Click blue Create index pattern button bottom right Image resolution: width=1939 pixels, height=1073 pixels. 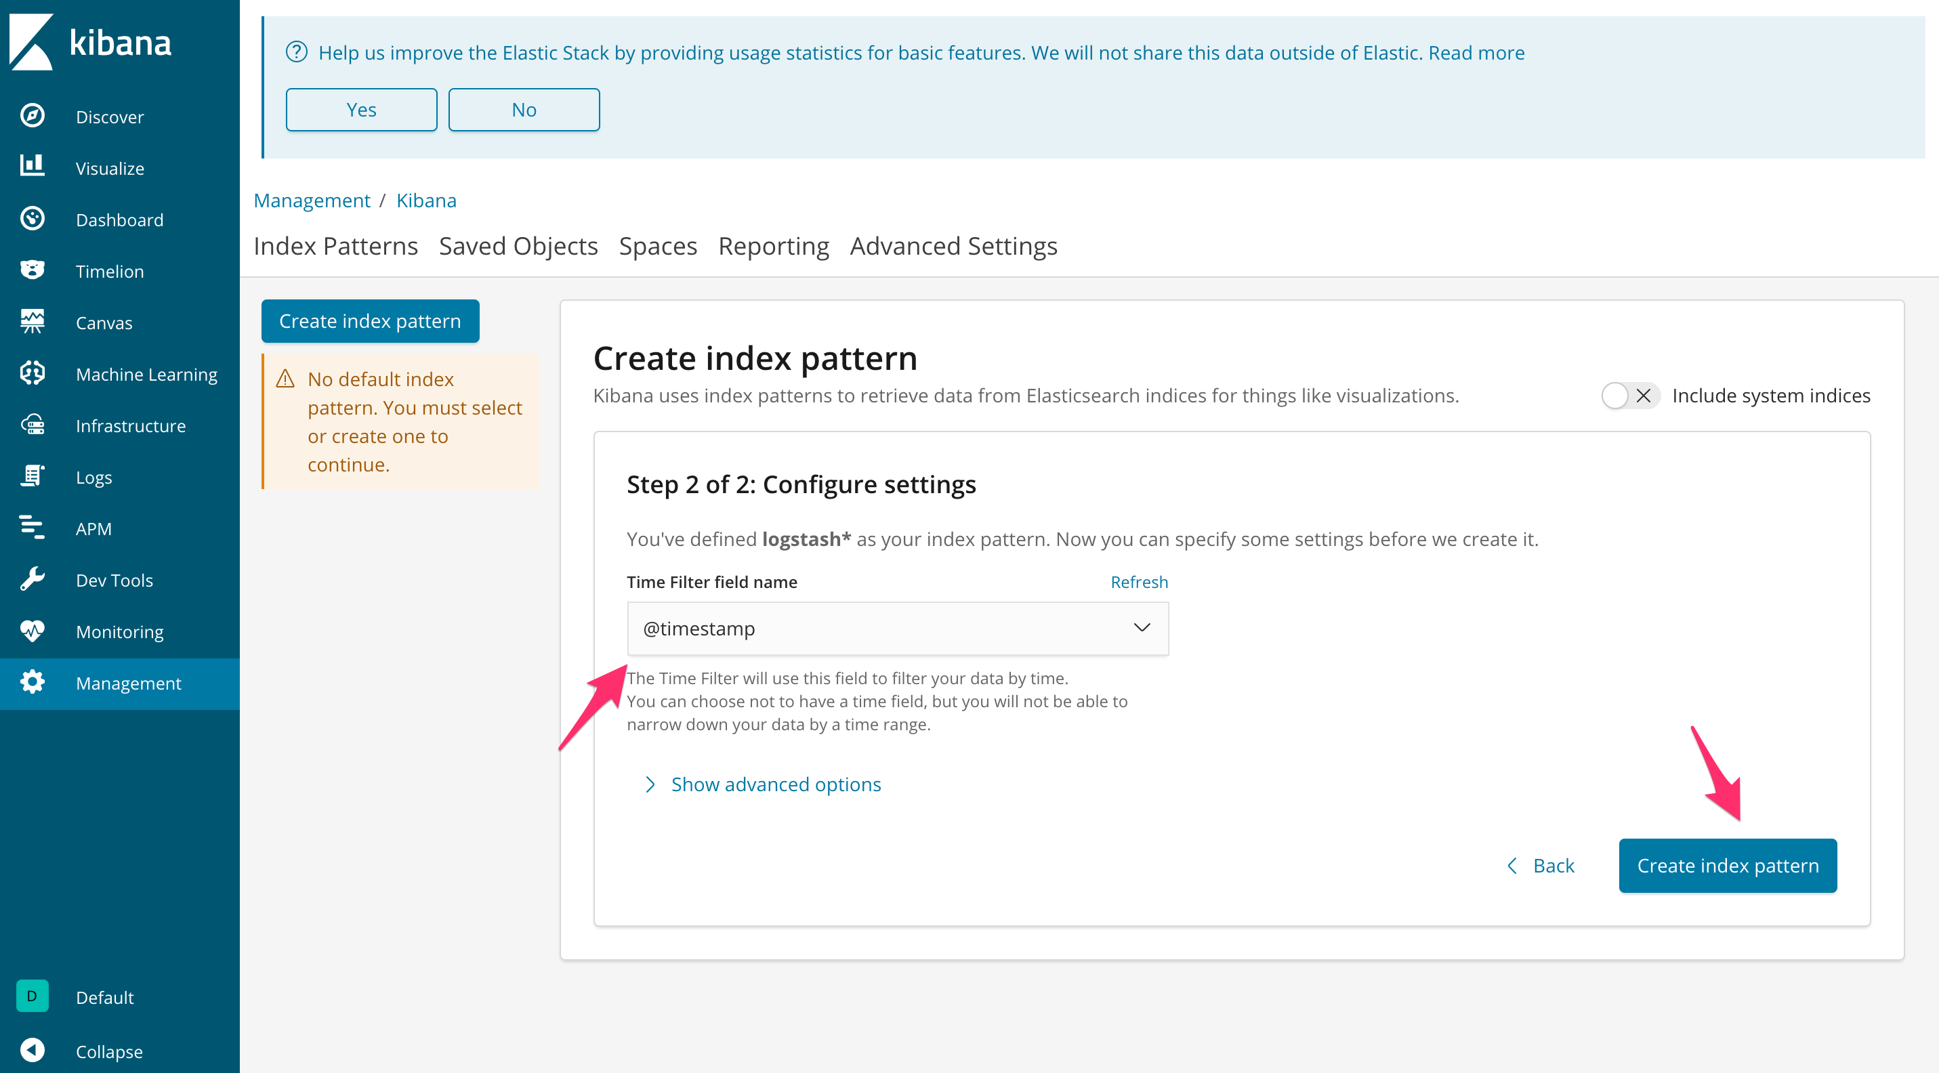[x=1727, y=865]
